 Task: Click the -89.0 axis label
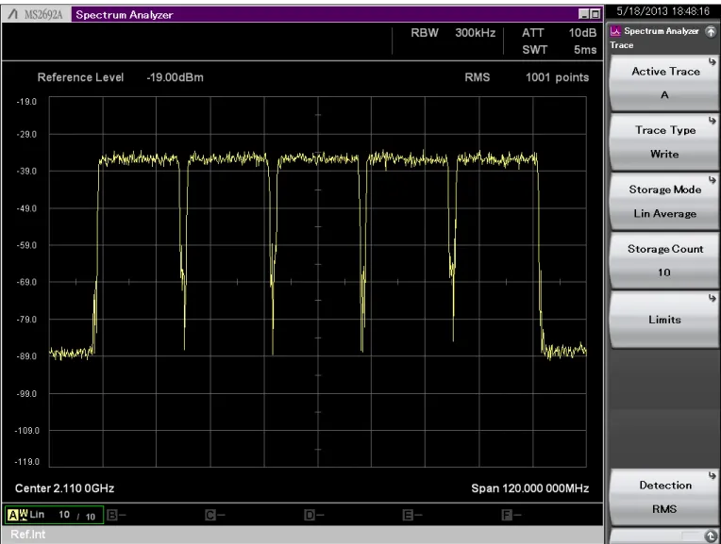tap(26, 356)
